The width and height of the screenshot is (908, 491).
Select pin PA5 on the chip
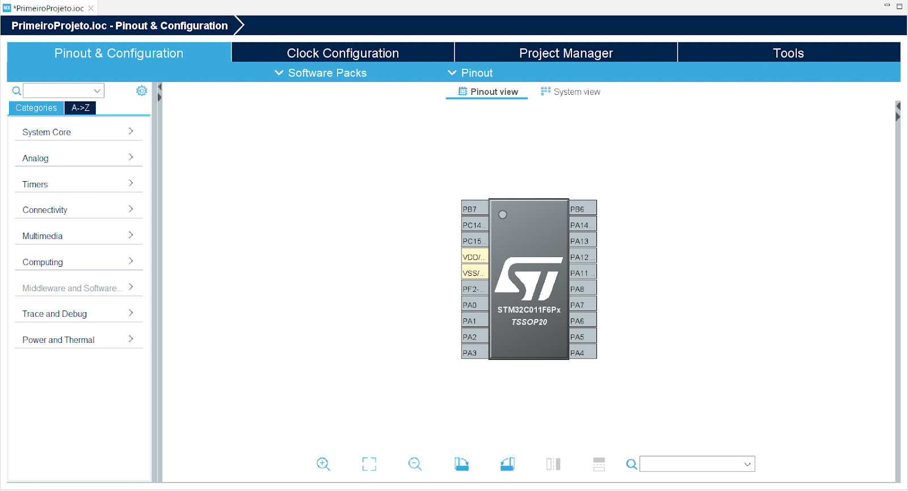pos(582,337)
